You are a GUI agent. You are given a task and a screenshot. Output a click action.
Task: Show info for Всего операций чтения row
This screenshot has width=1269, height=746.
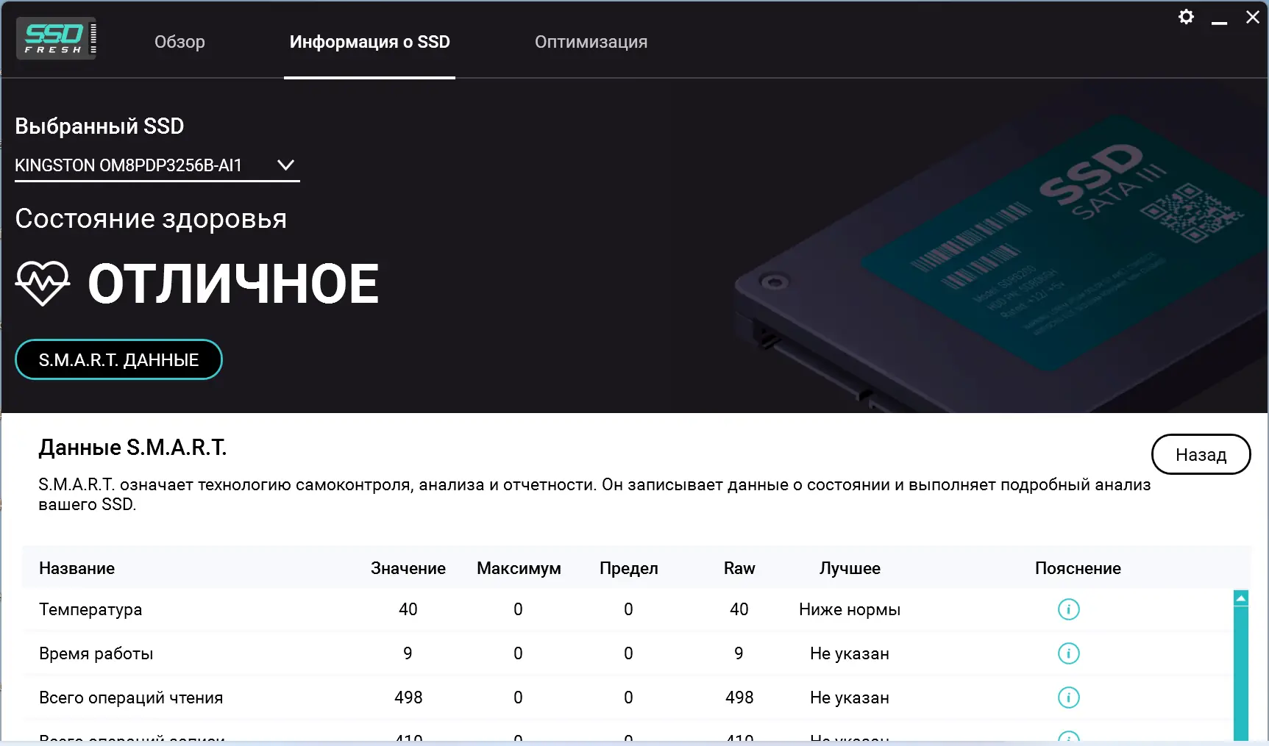coord(1068,697)
